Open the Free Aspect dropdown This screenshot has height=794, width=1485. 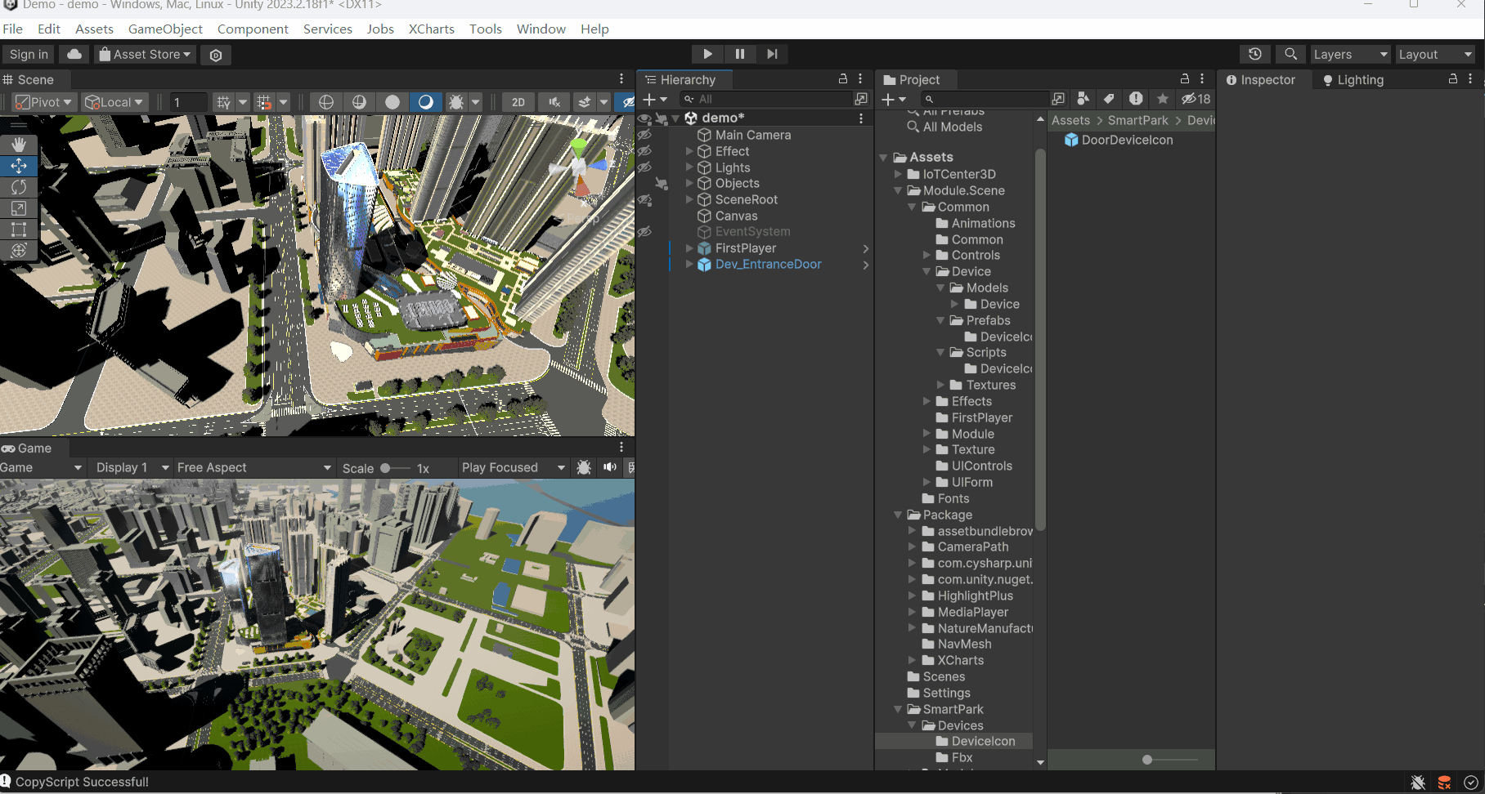click(x=253, y=467)
